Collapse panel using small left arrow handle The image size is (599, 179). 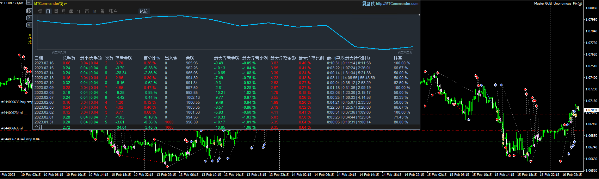(419, 15)
